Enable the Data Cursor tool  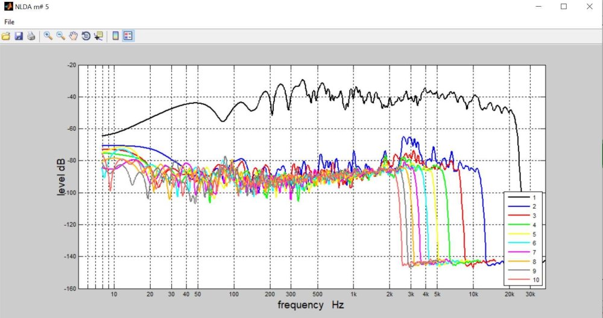pos(98,36)
